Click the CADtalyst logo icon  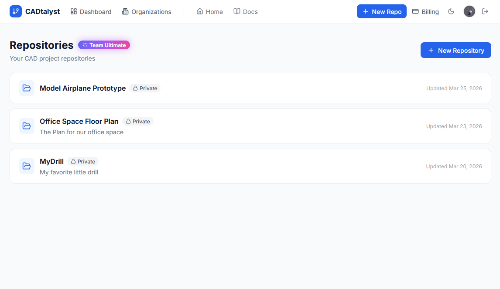click(15, 11)
